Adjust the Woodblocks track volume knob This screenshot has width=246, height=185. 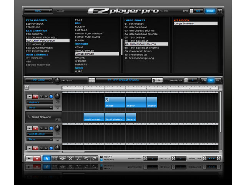pos(57,128)
